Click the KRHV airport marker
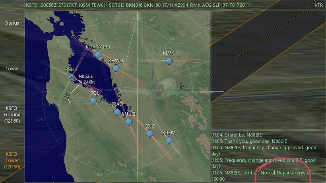This screenshot has height=183, width=326. [x=169, y=141]
